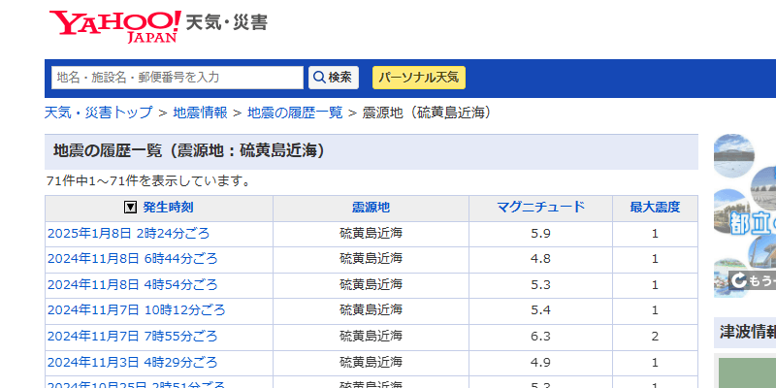Toggle the sort arrow beside 発生時刻
Image resolution: width=776 pixels, height=388 pixels.
[x=131, y=208]
